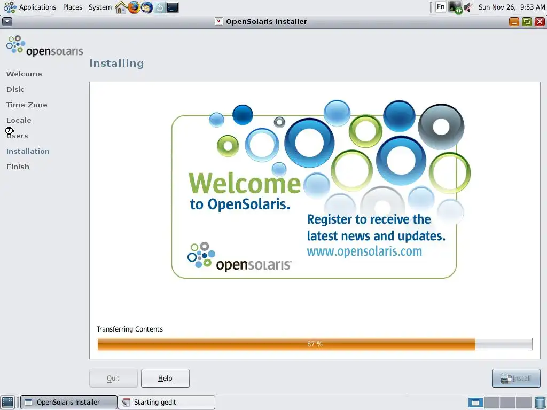
Task: Click the OpenSolaris logo in sidebar
Action: 45,46
